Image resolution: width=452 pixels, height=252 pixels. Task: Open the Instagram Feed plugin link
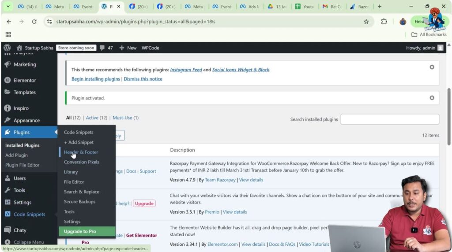tap(186, 70)
